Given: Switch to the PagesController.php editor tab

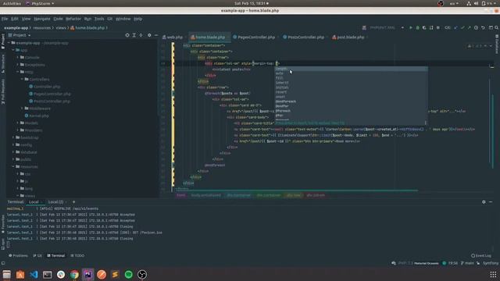Looking at the screenshot, I should [x=254, y=37].
